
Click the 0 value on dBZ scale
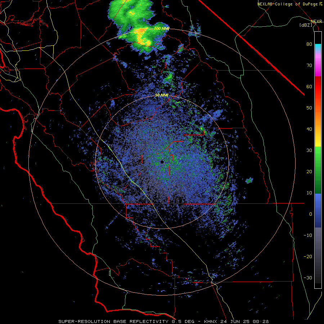(311, 214)
